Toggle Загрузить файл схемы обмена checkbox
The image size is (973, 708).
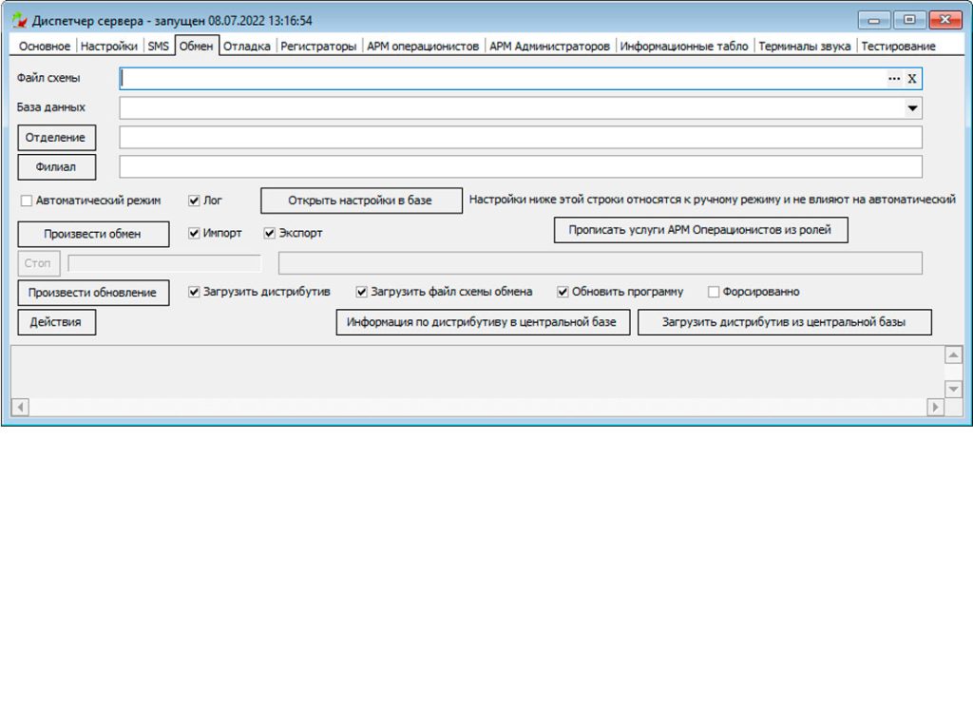361,292
